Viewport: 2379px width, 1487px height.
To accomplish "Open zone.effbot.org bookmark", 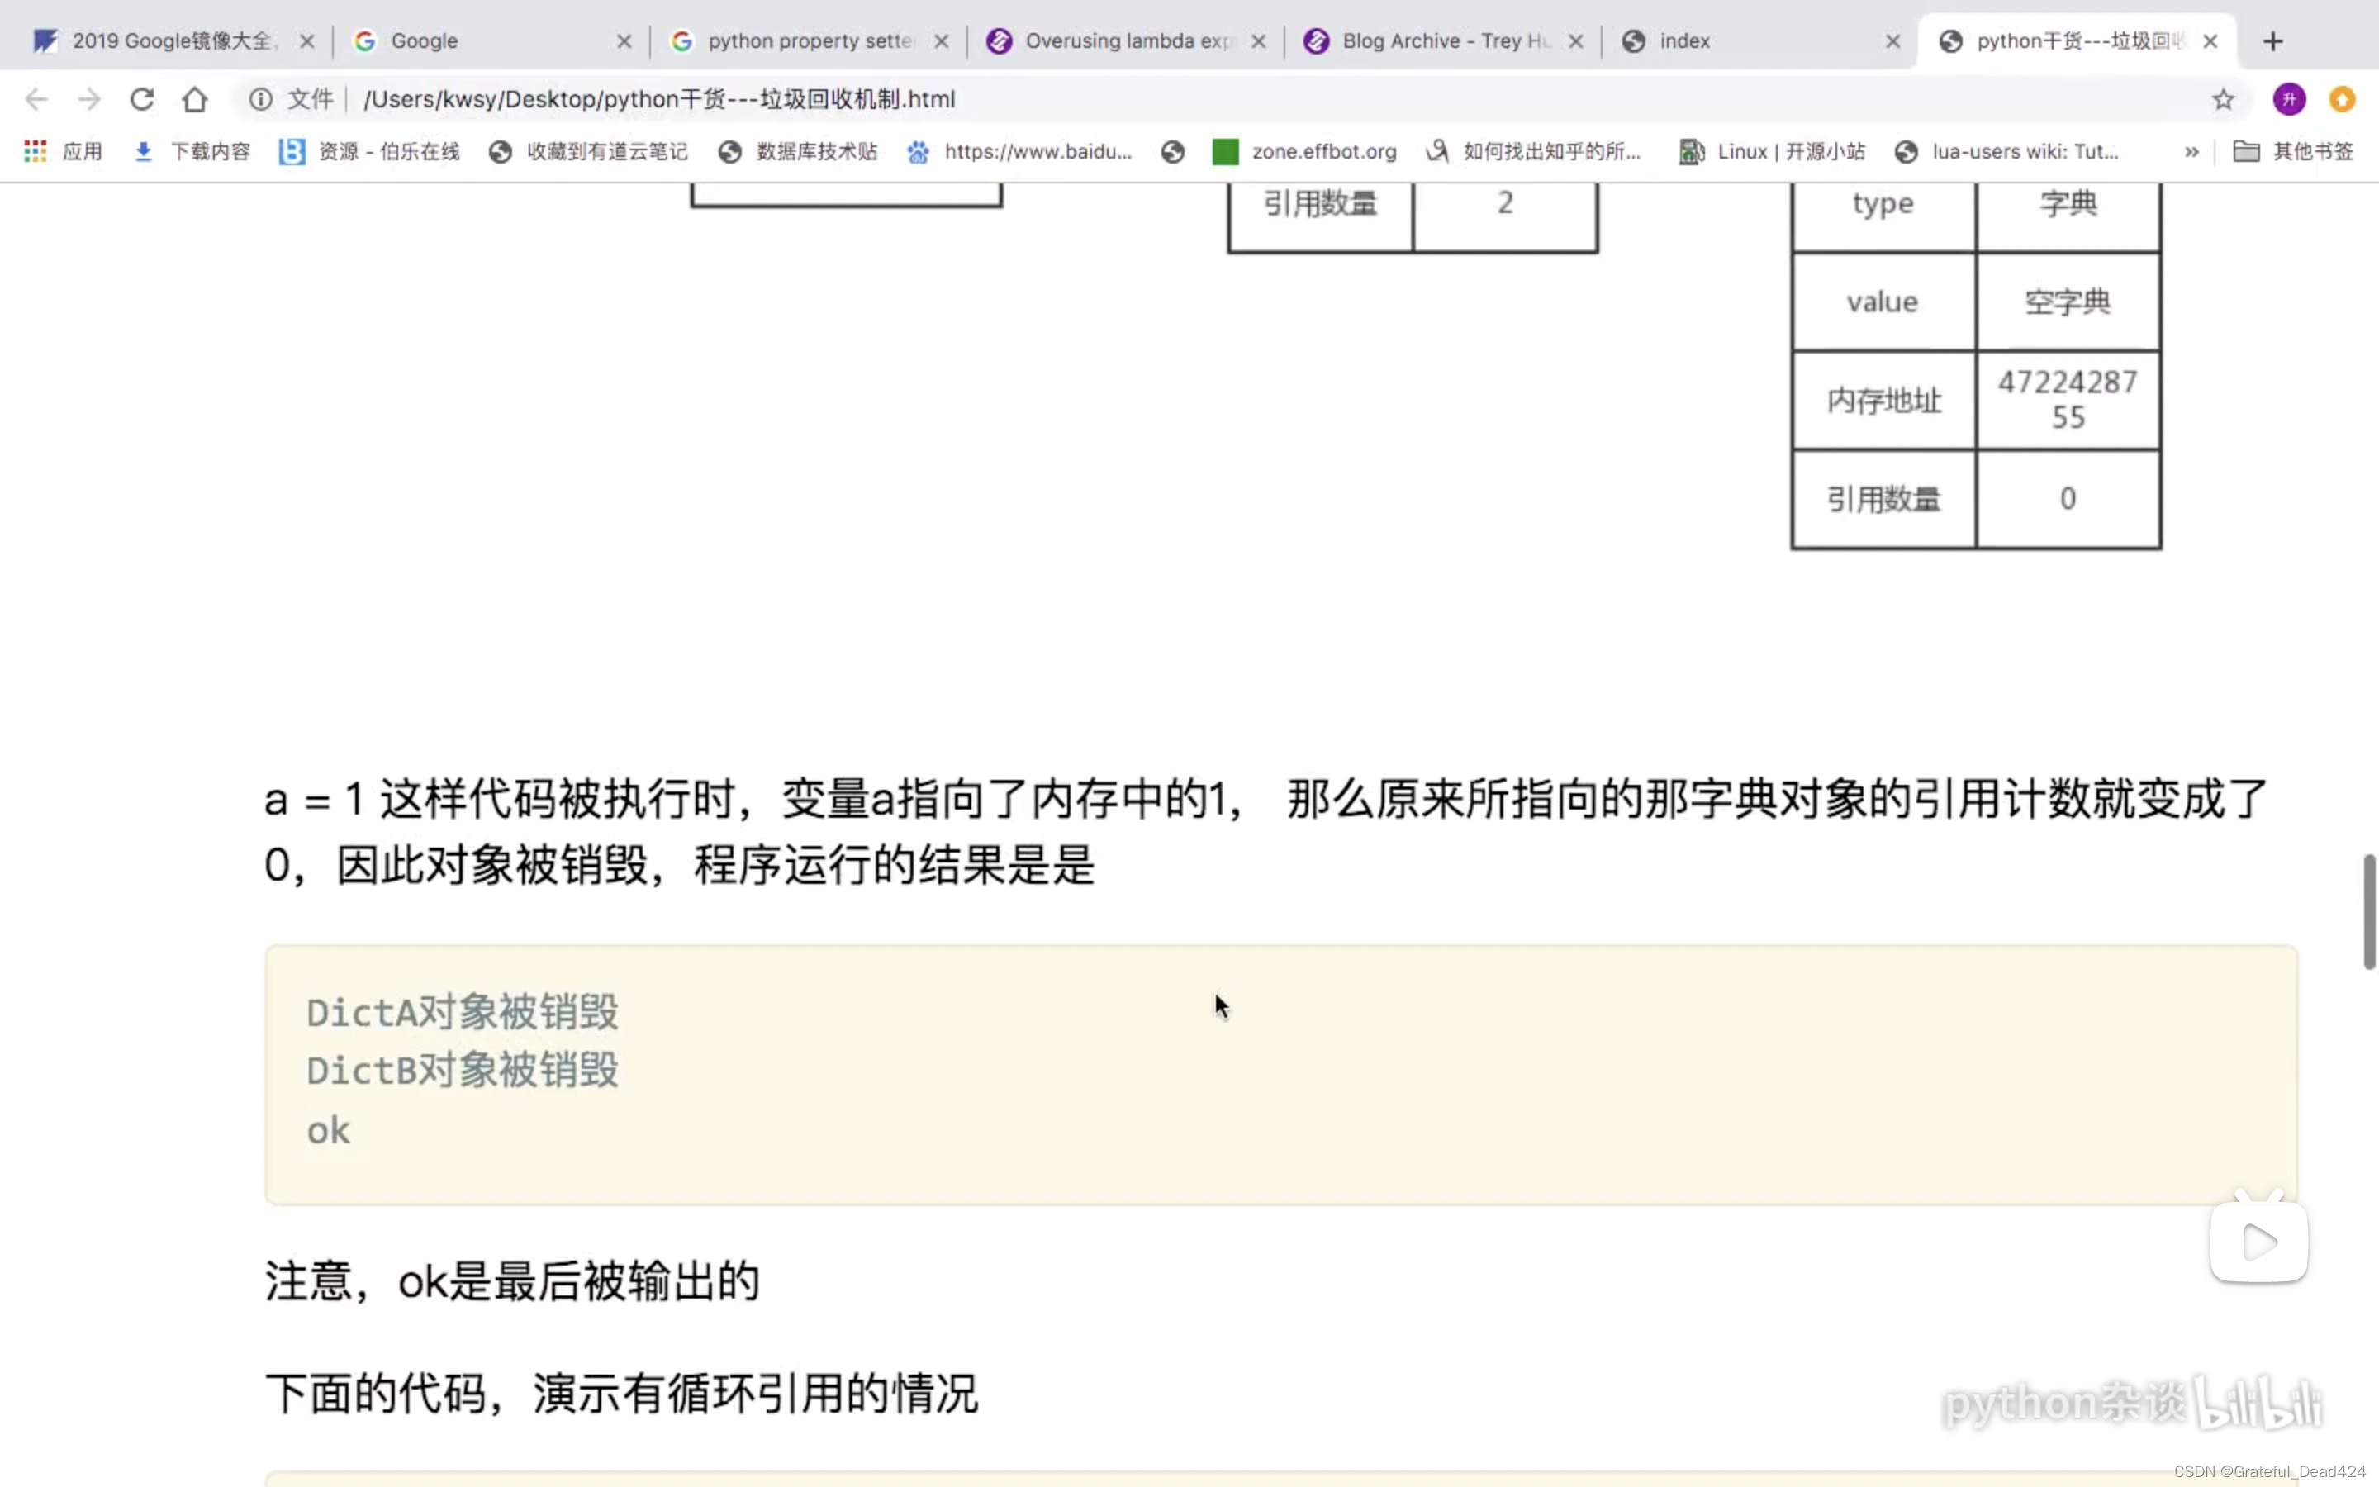I will pos(1304,151).
